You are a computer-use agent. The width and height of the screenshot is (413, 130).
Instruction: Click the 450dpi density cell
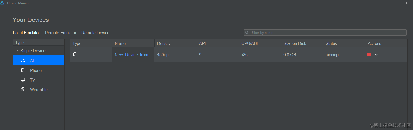click(176, 55)
